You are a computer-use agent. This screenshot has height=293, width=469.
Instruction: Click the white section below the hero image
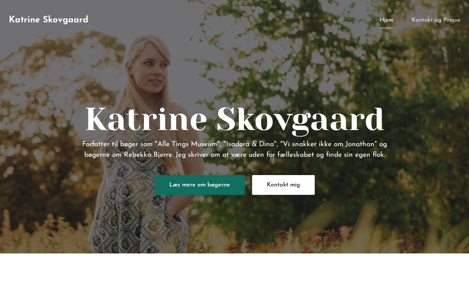pos(234,273)
